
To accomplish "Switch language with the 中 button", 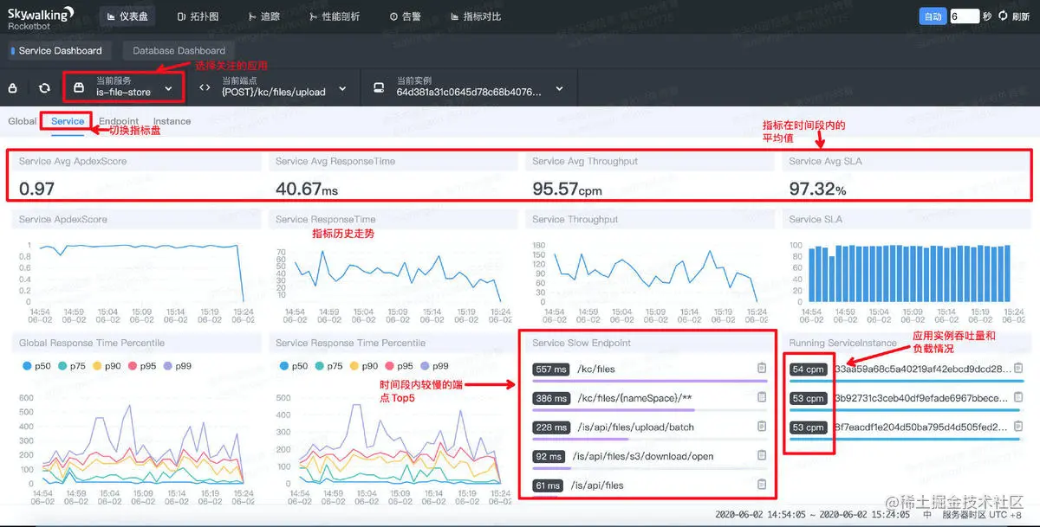I will point(926,514).
